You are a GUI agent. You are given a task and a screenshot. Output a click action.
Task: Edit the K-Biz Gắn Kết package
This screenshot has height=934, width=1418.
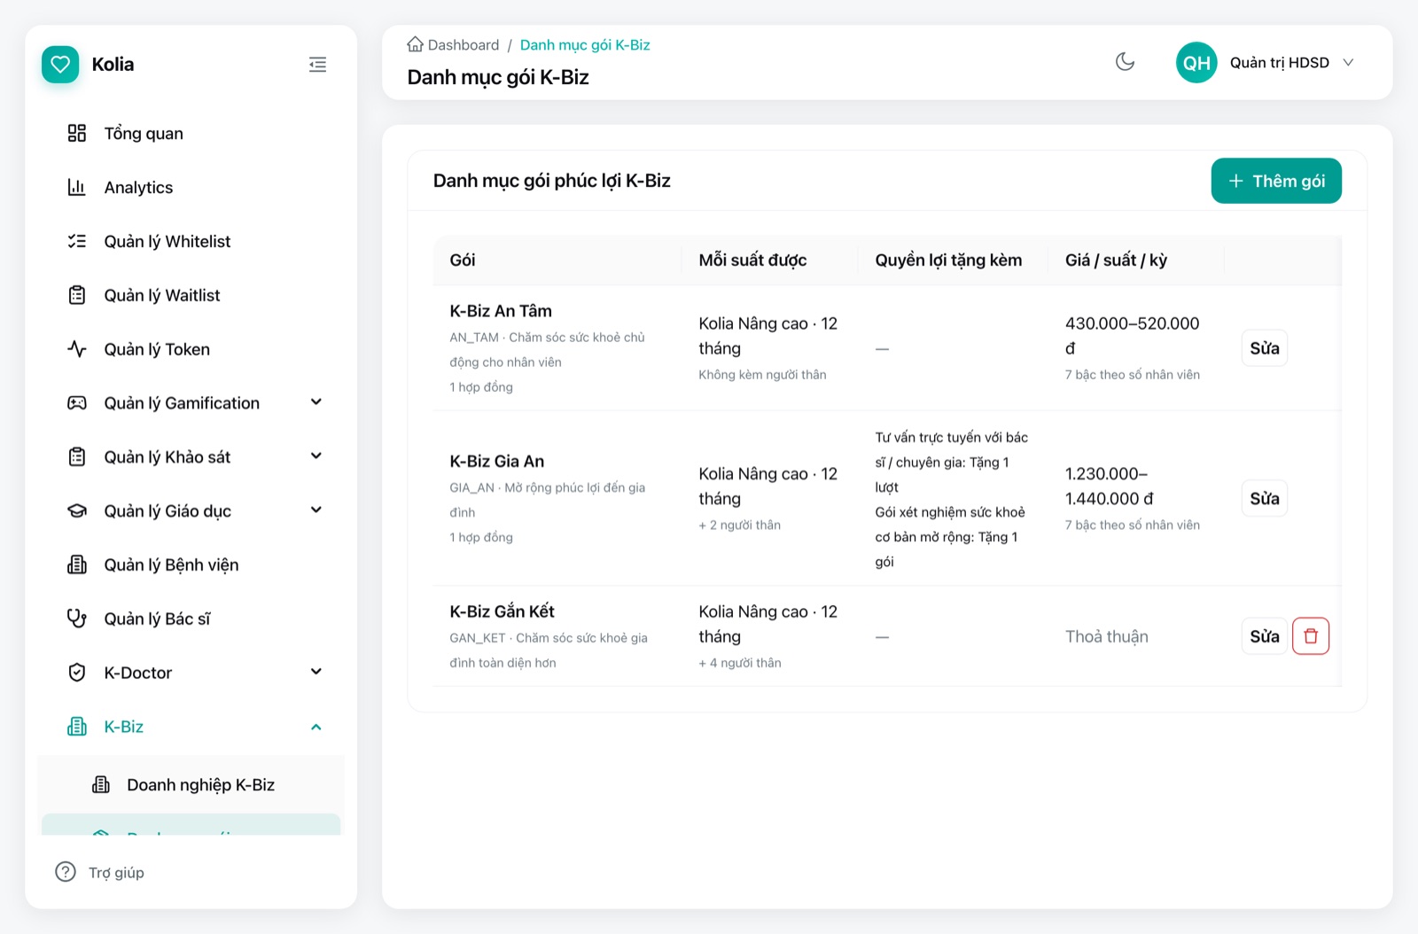point(1265,636)
